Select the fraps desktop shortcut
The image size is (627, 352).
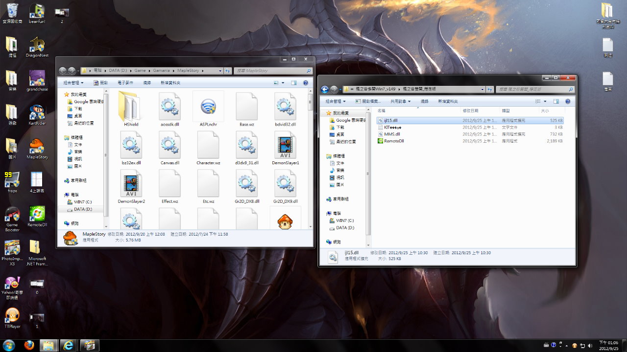click(x=12, y=182)
